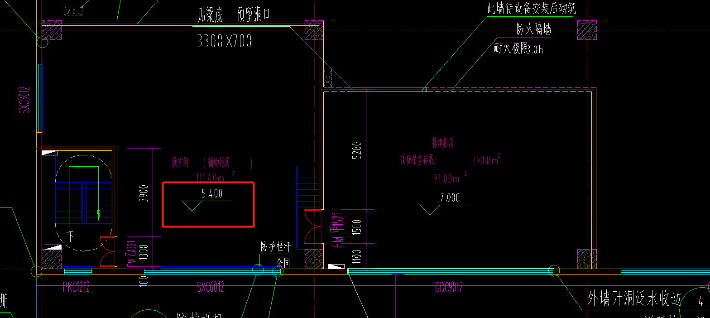Select the red double door beside FM 乙1321

[107, 251]
